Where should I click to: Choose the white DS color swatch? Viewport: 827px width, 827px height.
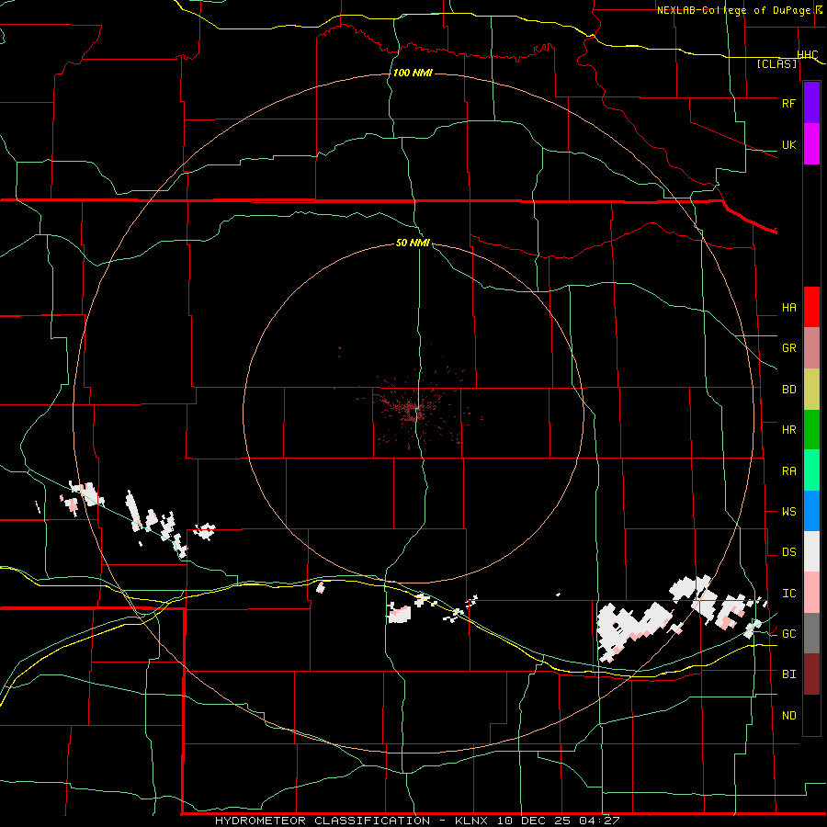[x=811, y=551]
